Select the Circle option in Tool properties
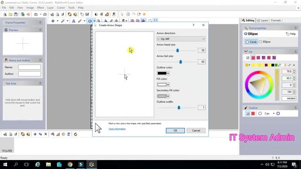This screenshot has width=301, height=169. (x=251, y=42)
